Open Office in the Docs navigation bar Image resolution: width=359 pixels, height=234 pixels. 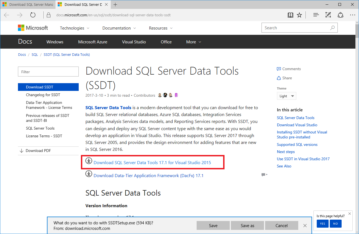166,42
